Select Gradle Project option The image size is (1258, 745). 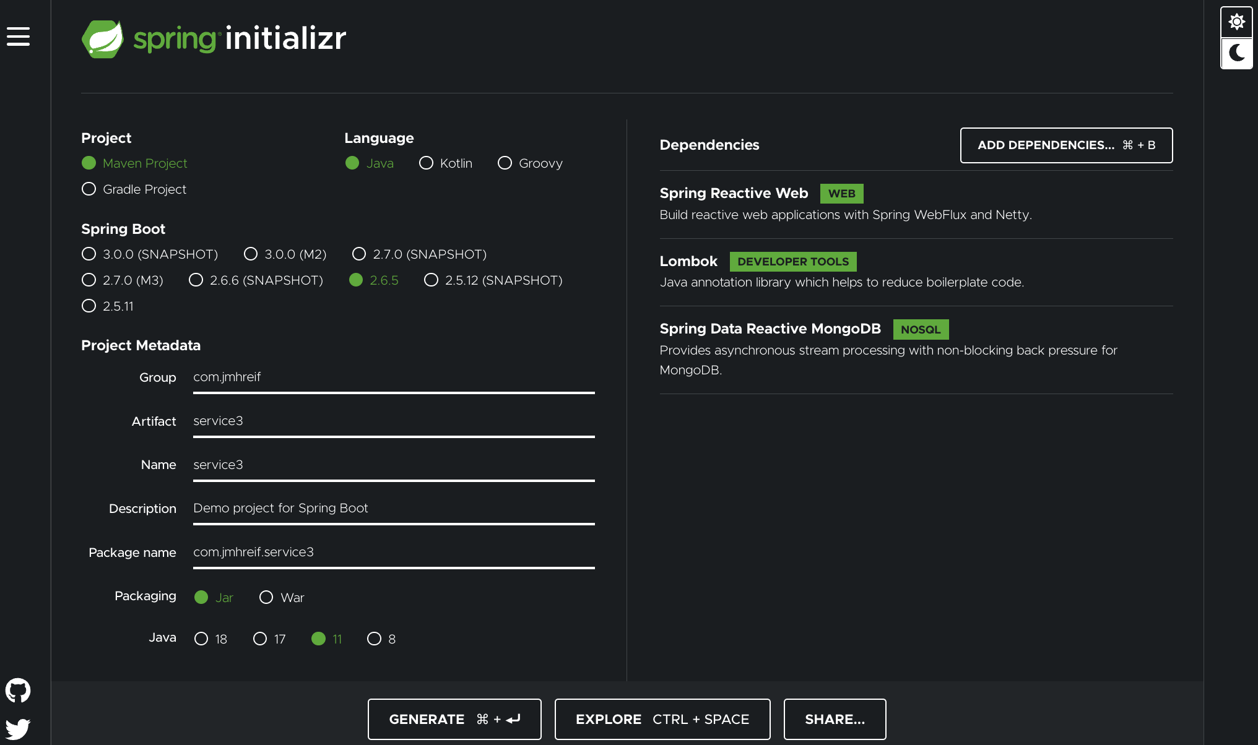(134, 189)
